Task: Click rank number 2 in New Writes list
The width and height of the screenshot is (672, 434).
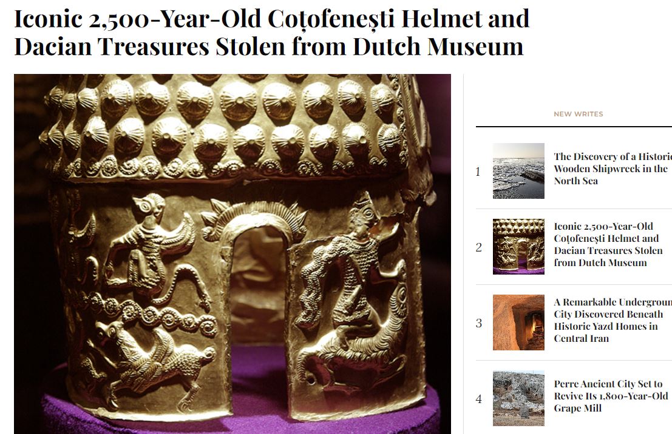Action: [x=479, y=247]
